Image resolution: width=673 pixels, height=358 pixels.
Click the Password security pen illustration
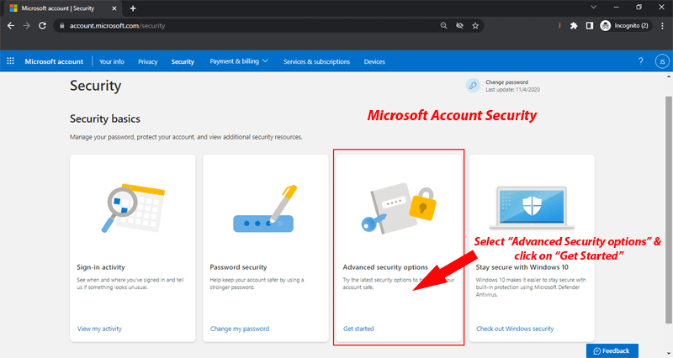[x=264, y=208]
